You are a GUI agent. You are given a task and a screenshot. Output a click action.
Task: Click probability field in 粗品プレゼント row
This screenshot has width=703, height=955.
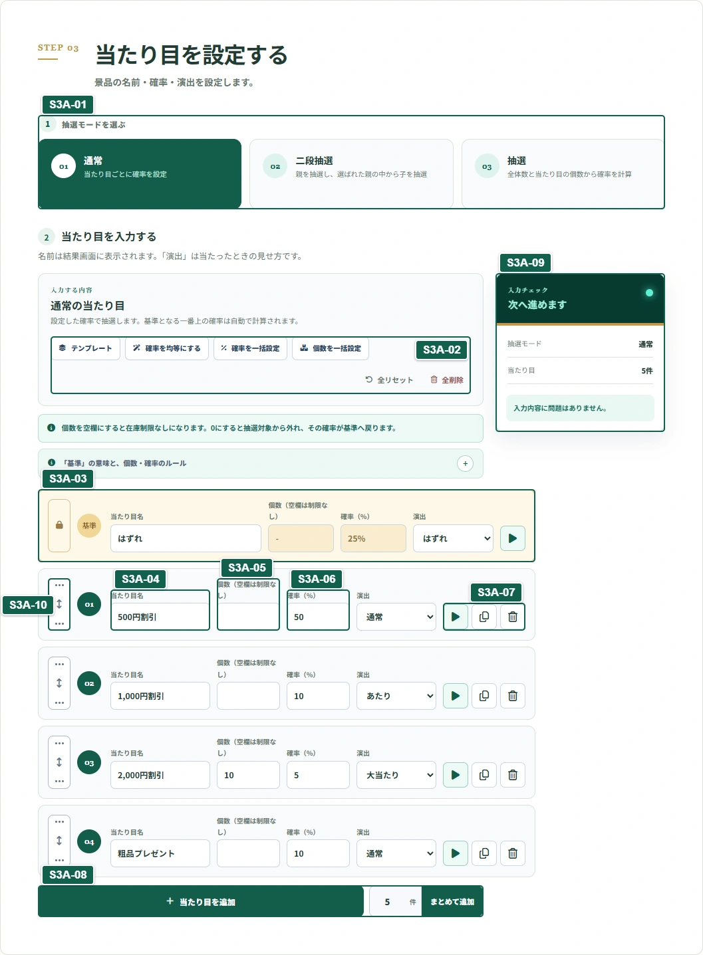[318, 853]
